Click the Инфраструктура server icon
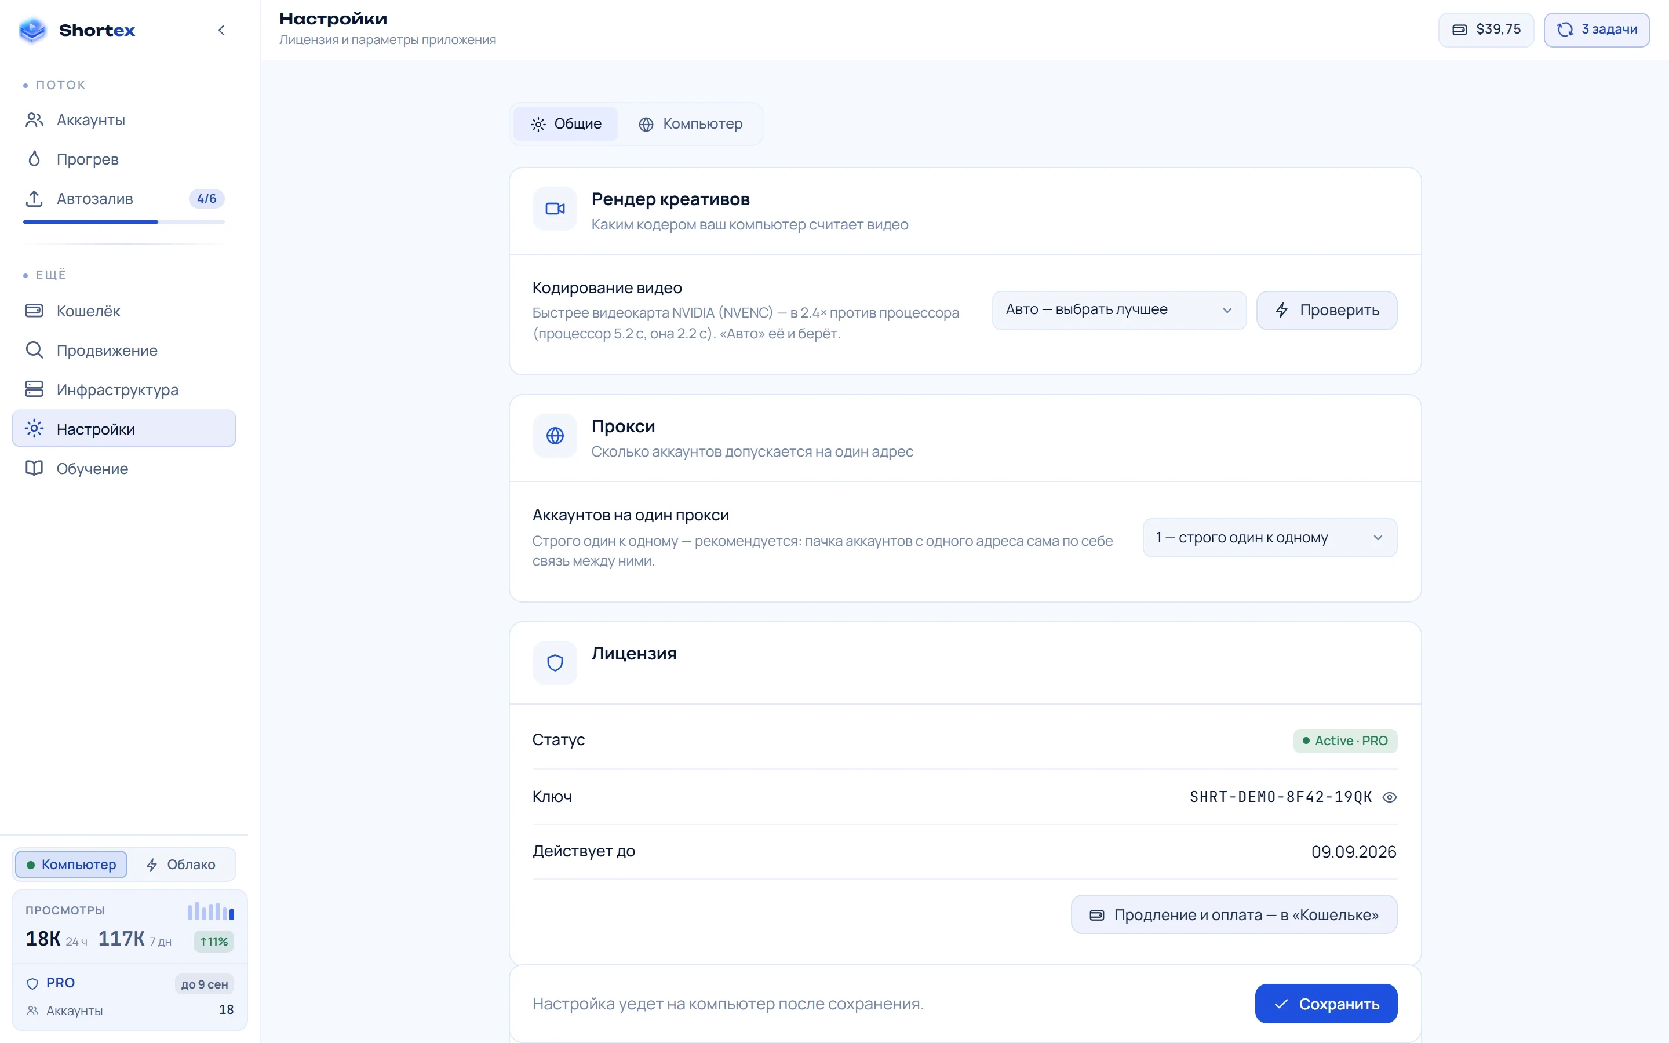 [x=34, y=389]
